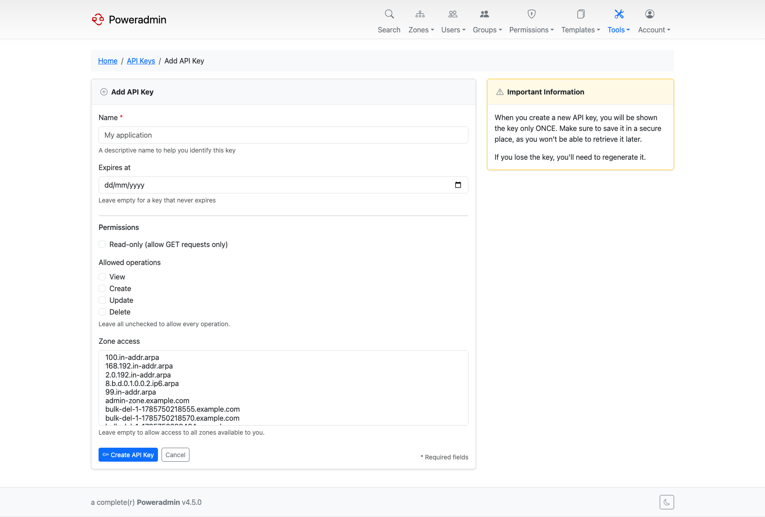Viewport: 765px width, 517px height.
Task: Open the calendar date picker icon
Action: (458, 185)
